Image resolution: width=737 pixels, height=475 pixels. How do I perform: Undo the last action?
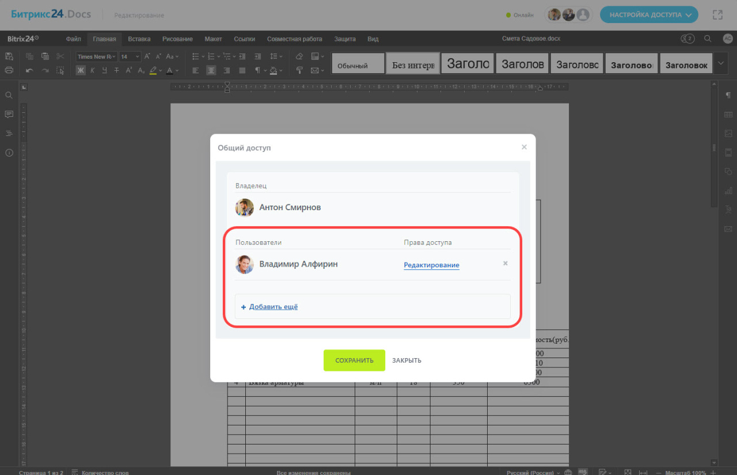tap(29, 70)
